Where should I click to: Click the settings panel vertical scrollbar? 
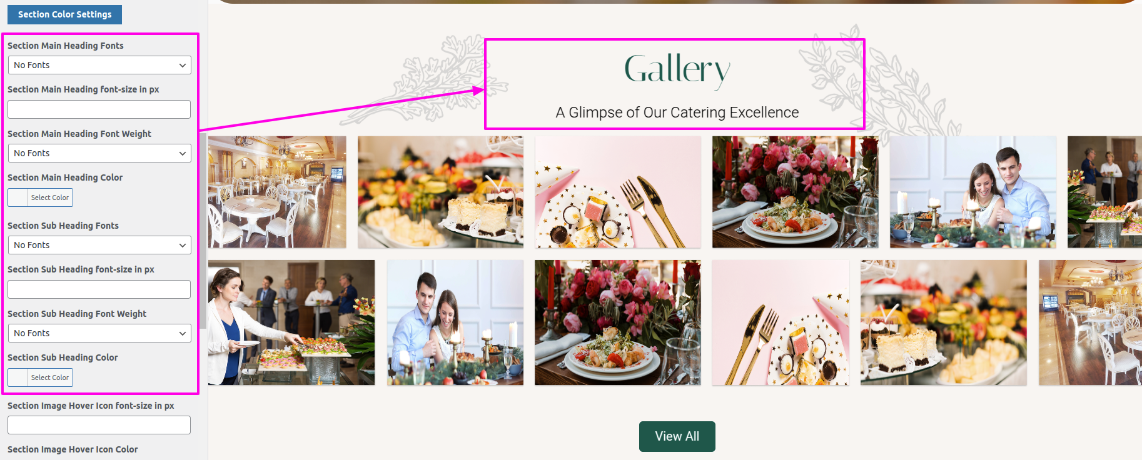click(x=203, y=230)
